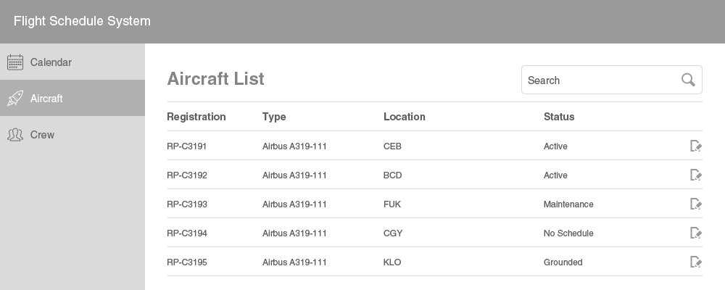Click the rocket Aircraft icon
The image size is (725, 290).
coord(15,98)
